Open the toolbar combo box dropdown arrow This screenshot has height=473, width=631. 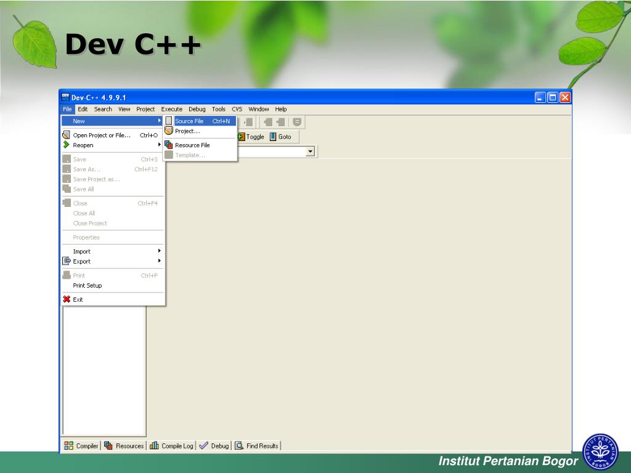coord(311,152)
